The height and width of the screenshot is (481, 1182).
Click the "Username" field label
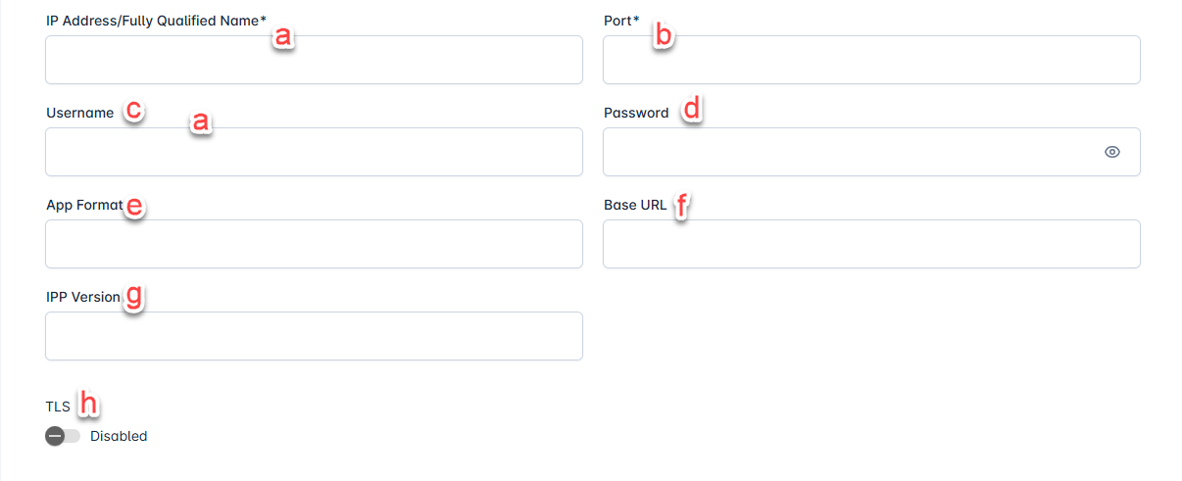click(x=80, y=113)
